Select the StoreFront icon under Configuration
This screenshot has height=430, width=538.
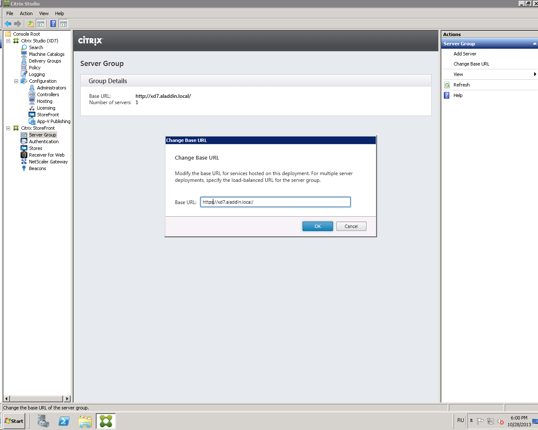coord(32,115)
